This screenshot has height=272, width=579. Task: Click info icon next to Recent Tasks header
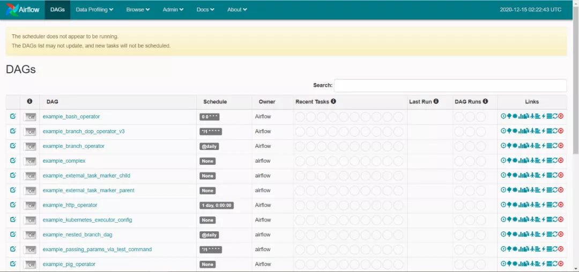coord(333,101)
